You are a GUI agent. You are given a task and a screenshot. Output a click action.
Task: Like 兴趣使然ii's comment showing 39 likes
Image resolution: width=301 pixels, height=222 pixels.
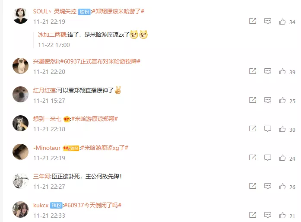coord(282,71)
